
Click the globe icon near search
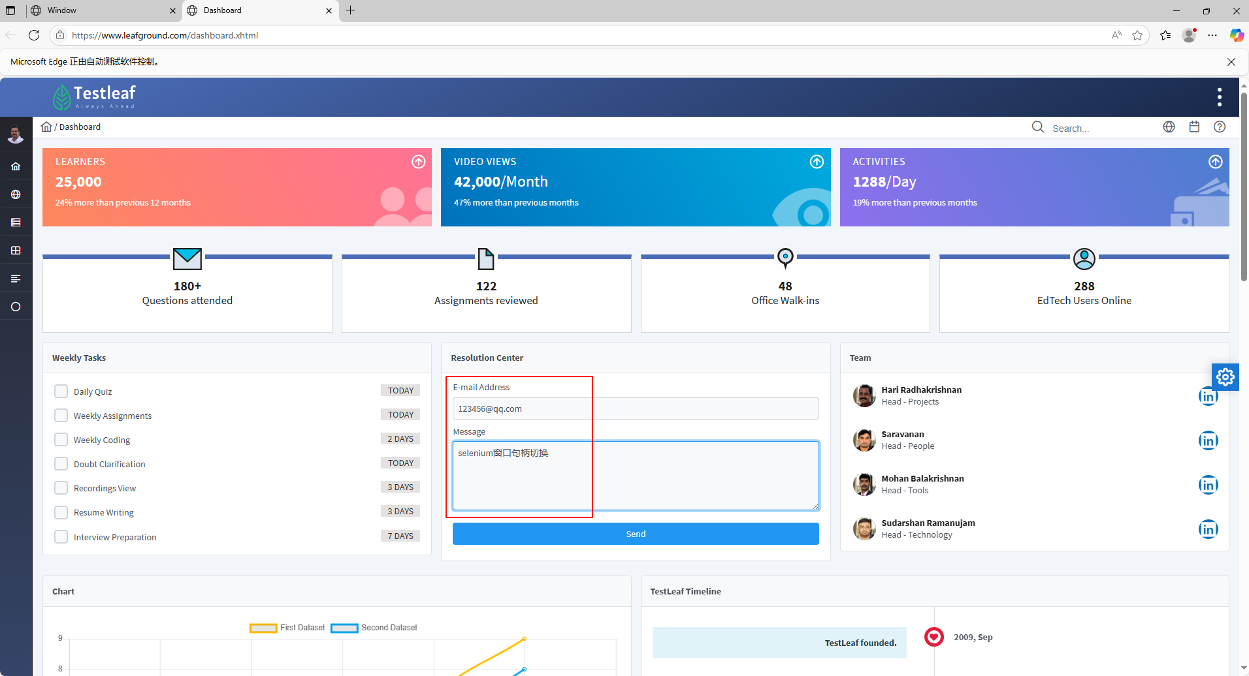coord(1169,127)
